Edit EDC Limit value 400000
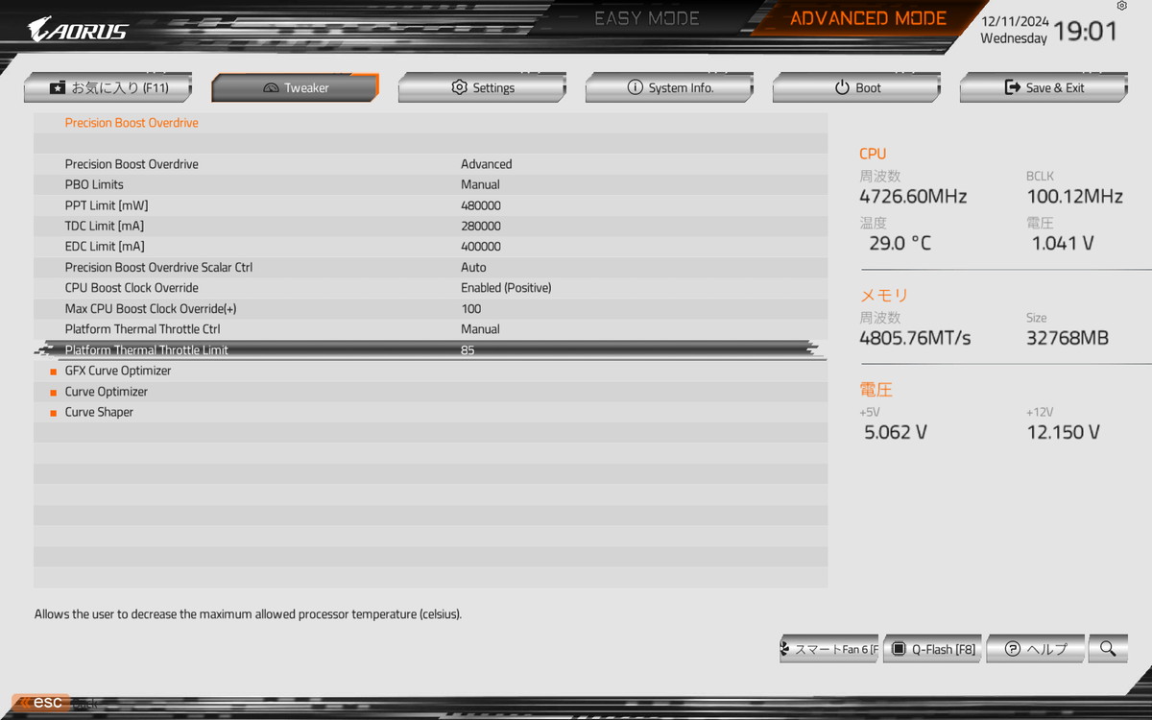Image resolution: width=1152 pixels, height=720 pixels. pyautogui.click(x=481, y=247)
